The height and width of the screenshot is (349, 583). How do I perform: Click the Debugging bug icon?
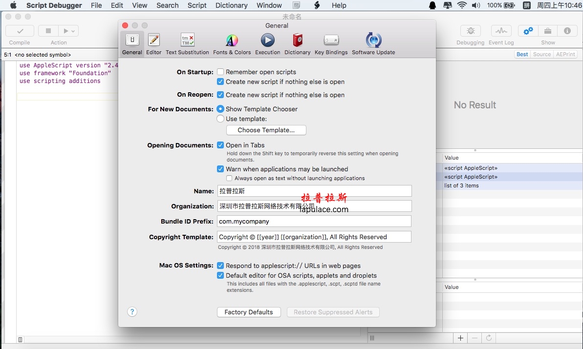pyautogui.click(x=471, y=31)
